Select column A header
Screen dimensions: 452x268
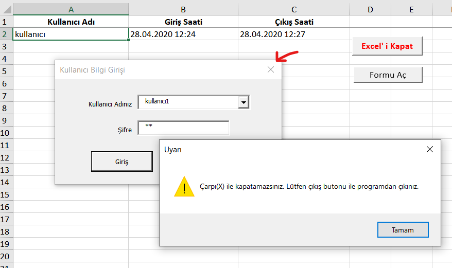click(71, 9)
